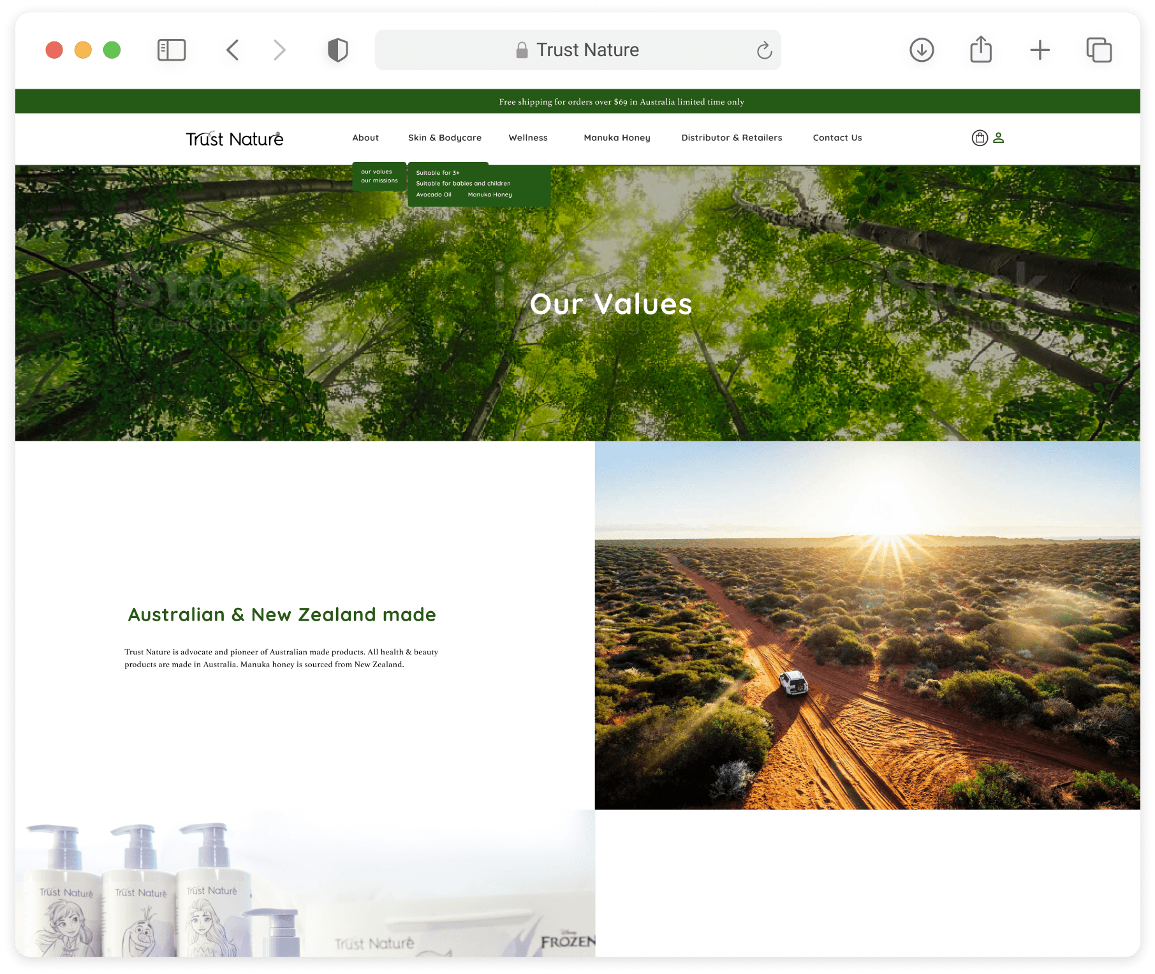Image resolution: width=1155 pixels, height=974 pixels.
Task: Click the Trust Nature site logo
Action: tap(235, 138)
